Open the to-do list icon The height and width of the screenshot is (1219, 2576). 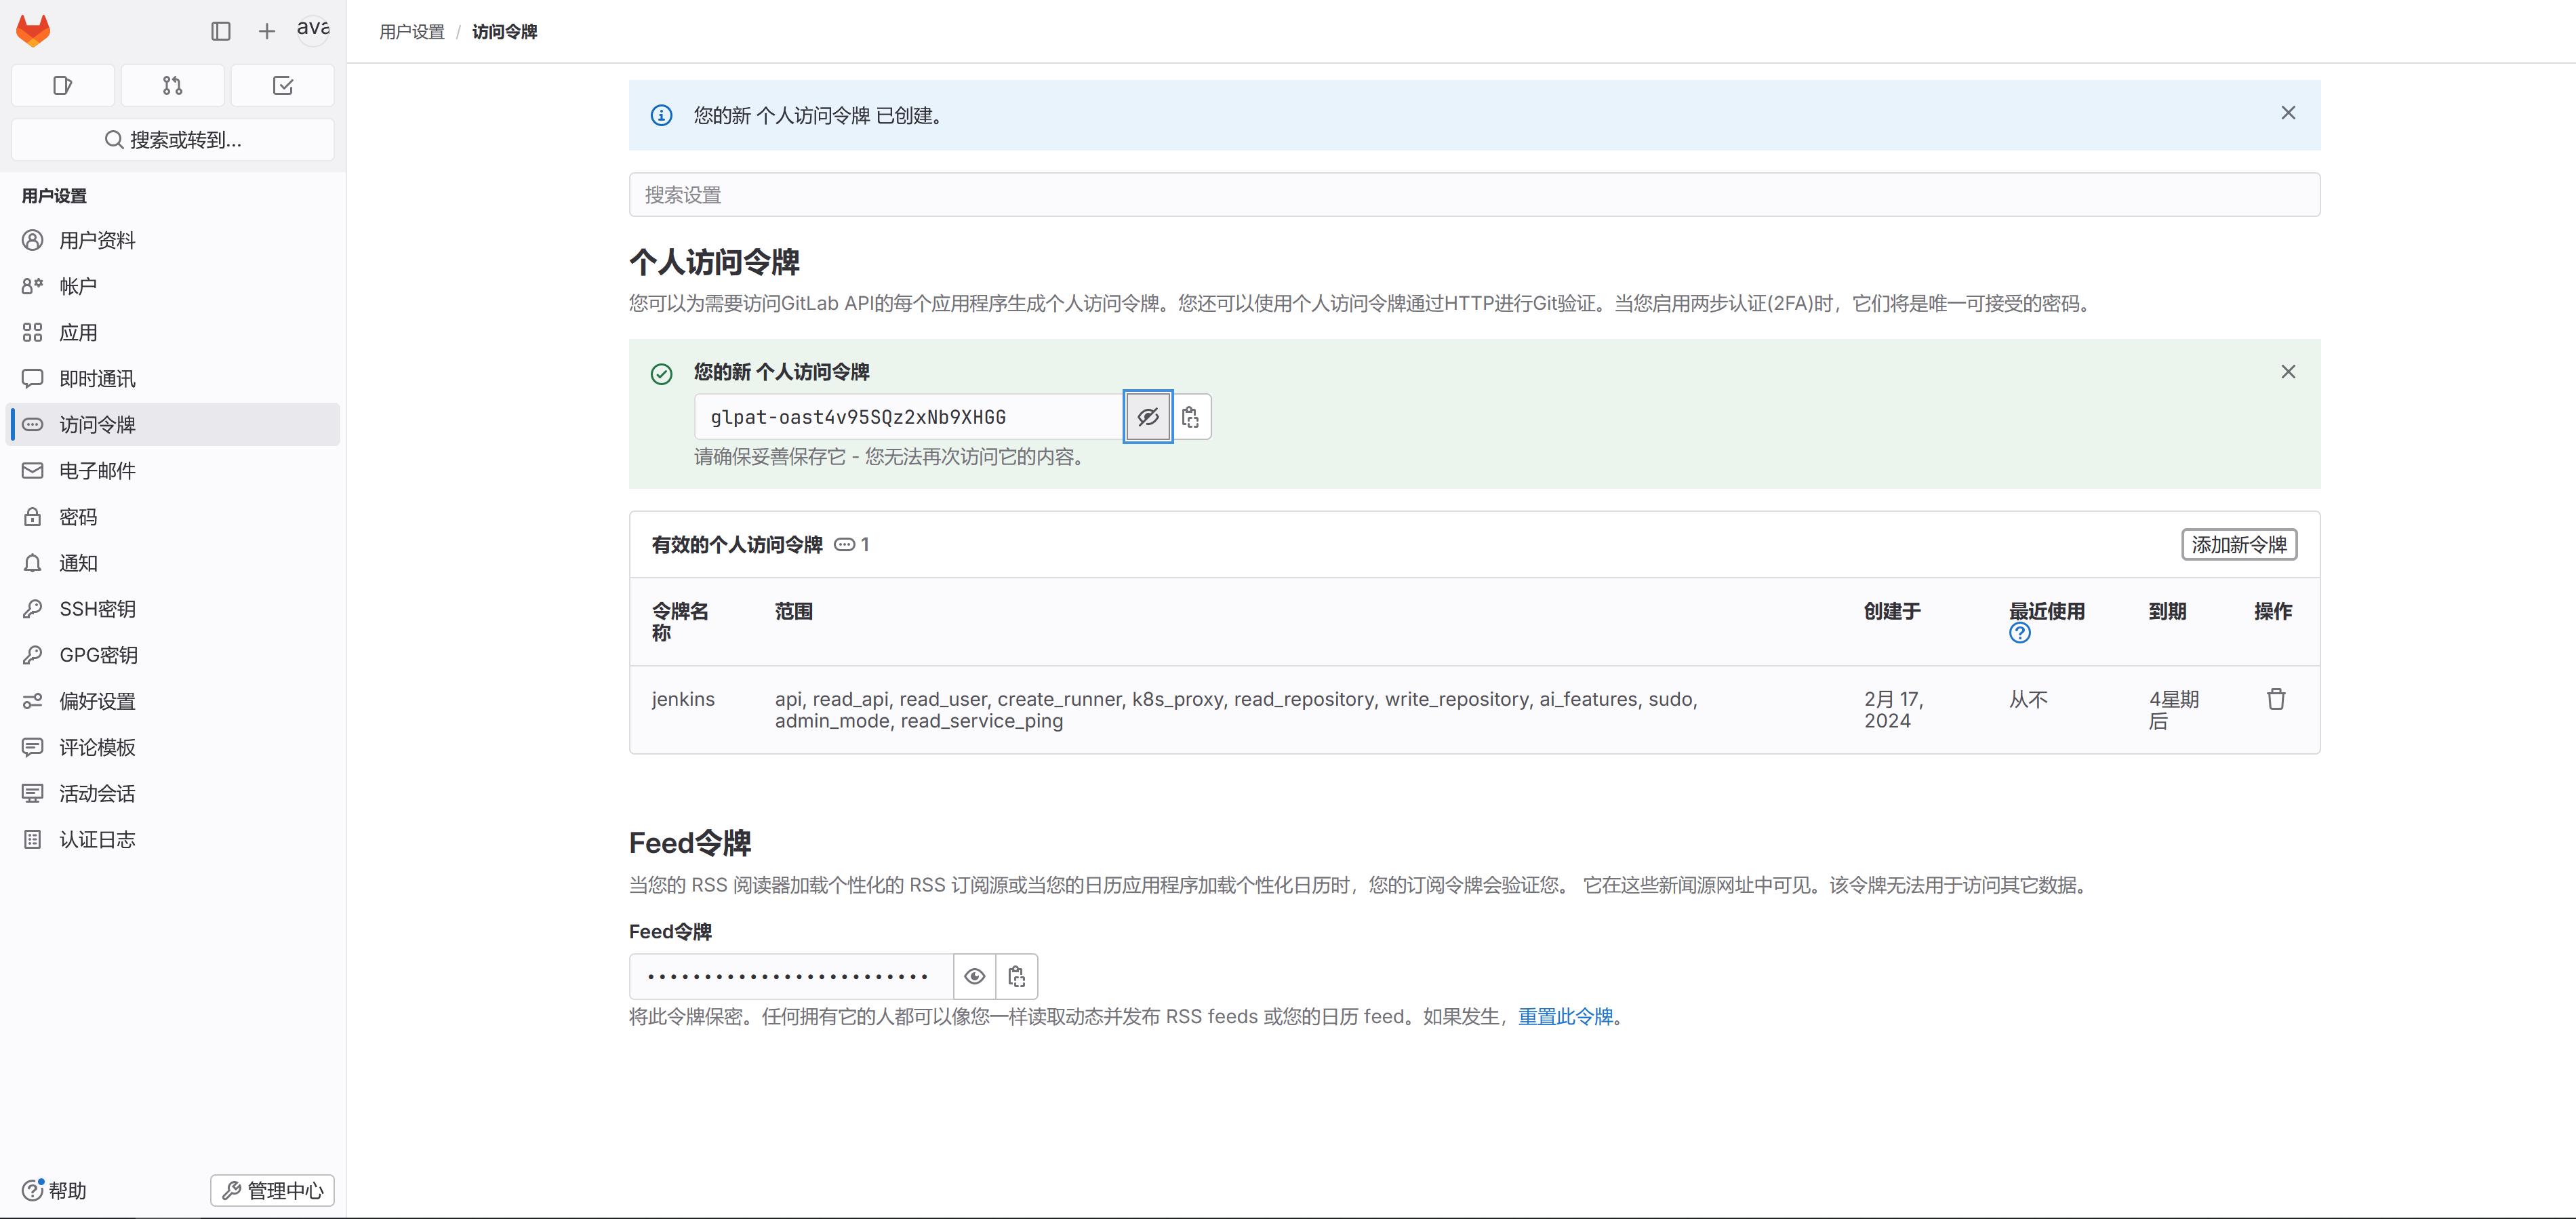click(x=283, y=86)
